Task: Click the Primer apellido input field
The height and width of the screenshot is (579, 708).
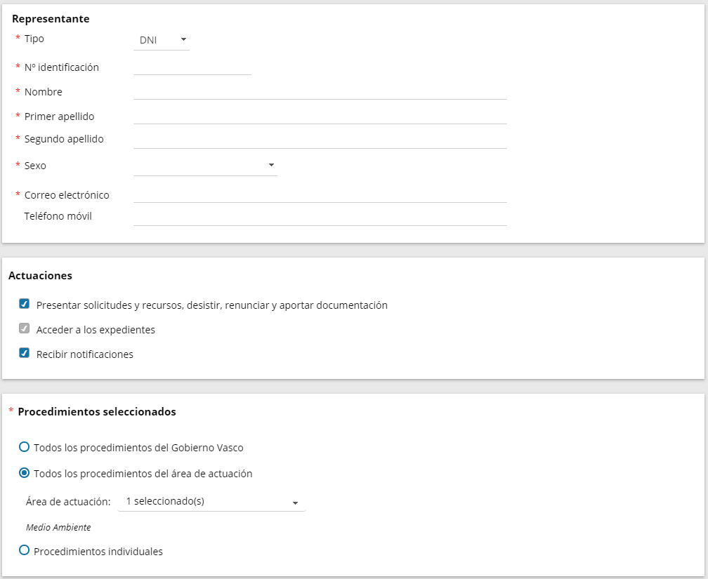Action: coord(320,116)
